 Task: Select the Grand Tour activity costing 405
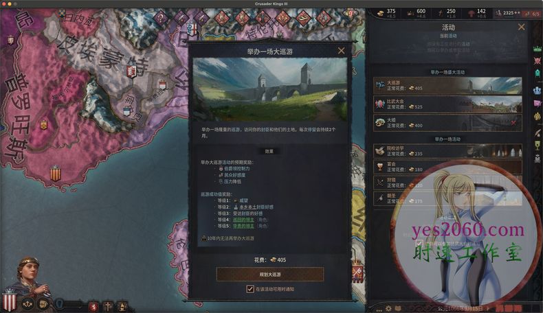(x=447, y=85)
